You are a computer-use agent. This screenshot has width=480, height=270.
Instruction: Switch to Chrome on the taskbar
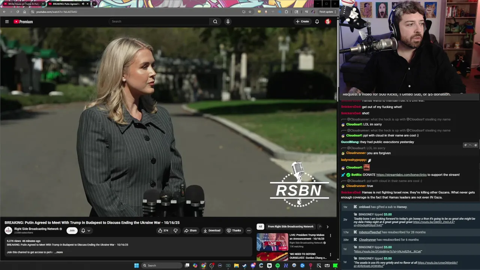[203, 265]
